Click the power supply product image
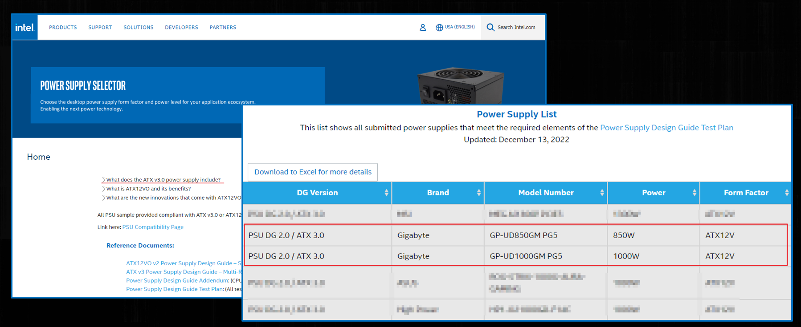This screenshot has height=327, width=801. (x=461, y=85)
